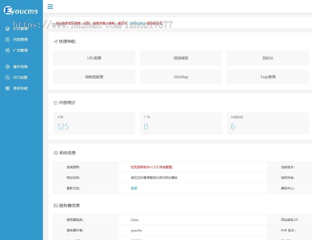Viewport: 312px width, 240px height.
Task: Open the 广告 count card showing 0
Action: click(x=181, y=123)
